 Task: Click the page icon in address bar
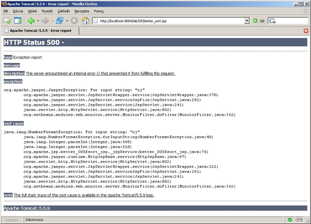(96, 21)
